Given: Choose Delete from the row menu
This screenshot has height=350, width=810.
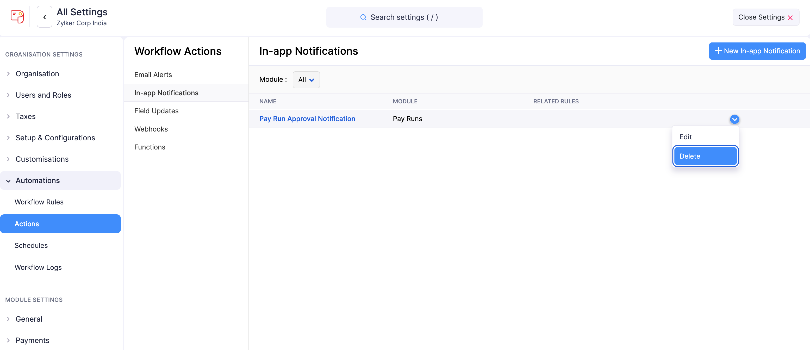Looking at the screenshot, I should [705, 156].
